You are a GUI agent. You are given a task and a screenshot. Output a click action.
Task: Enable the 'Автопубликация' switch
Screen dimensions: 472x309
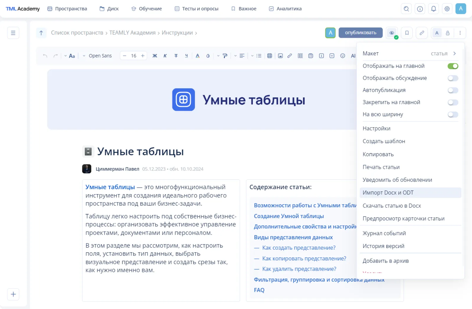453,90
